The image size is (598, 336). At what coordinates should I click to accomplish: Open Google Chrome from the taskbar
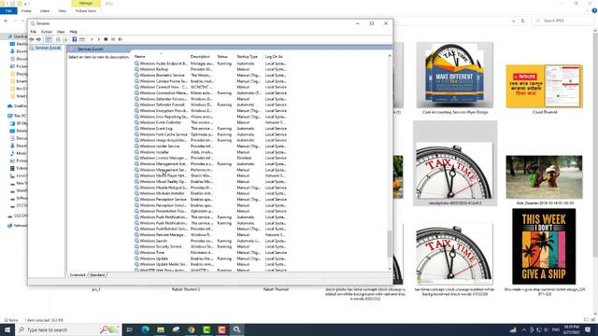(191, 329)
